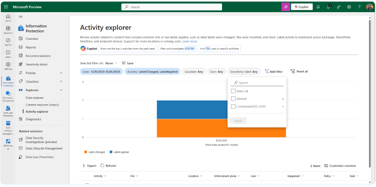Open Data explorer in the sidebar
The height and width of the screenshot is (187, 376).
click(x=35, y=98)
